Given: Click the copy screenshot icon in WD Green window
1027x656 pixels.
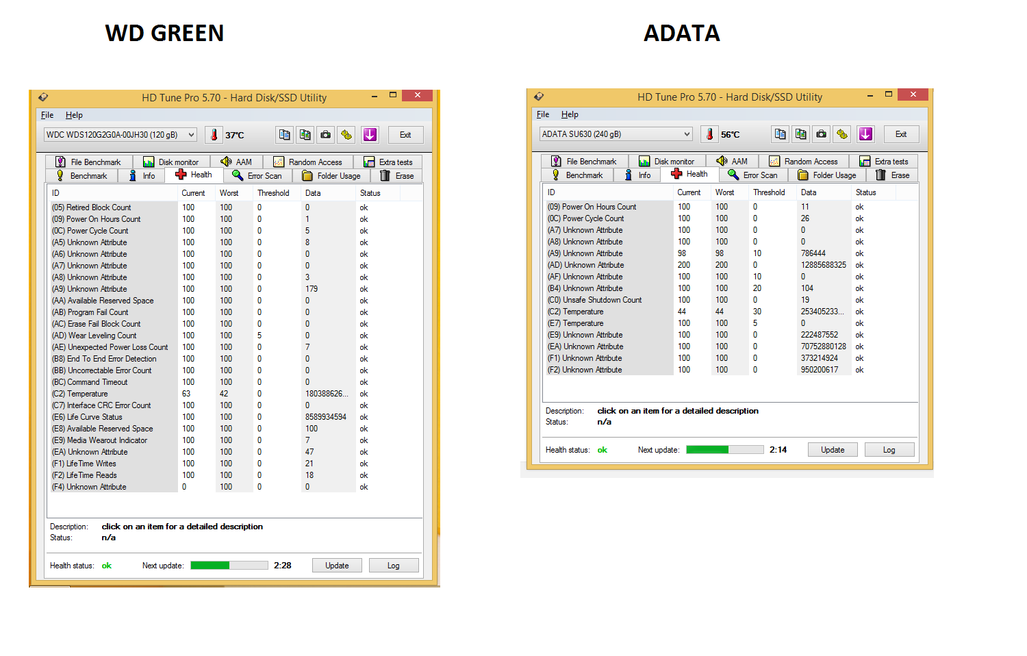Looking at the screenshot, I should coord(305,135).
